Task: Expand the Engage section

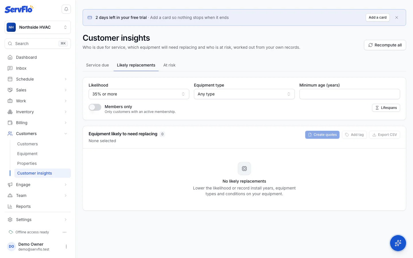Action: pyautogui.click(x=38, y=185)
